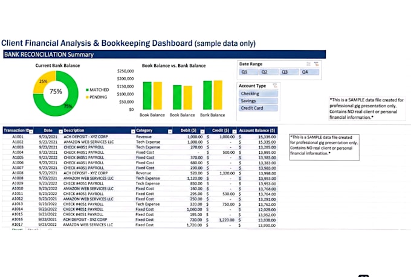Viewport: 411px width, 277px height.
Task: Select transaction ID cell A1001
Action: click(x=18, y=136)
